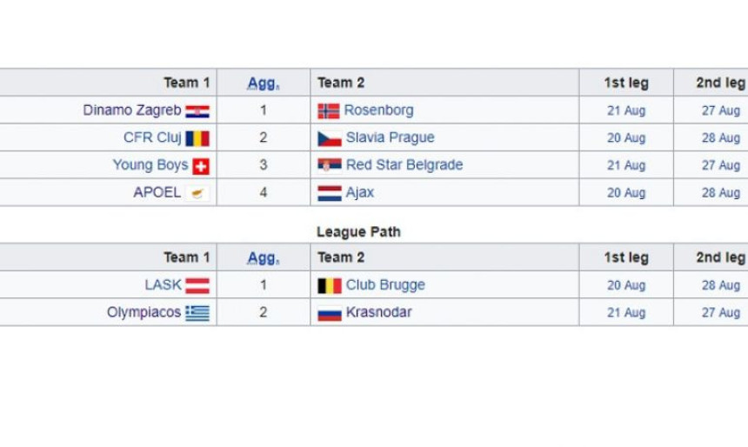Open the Ajax team link
Screen dimensions: 748x447
360,192
